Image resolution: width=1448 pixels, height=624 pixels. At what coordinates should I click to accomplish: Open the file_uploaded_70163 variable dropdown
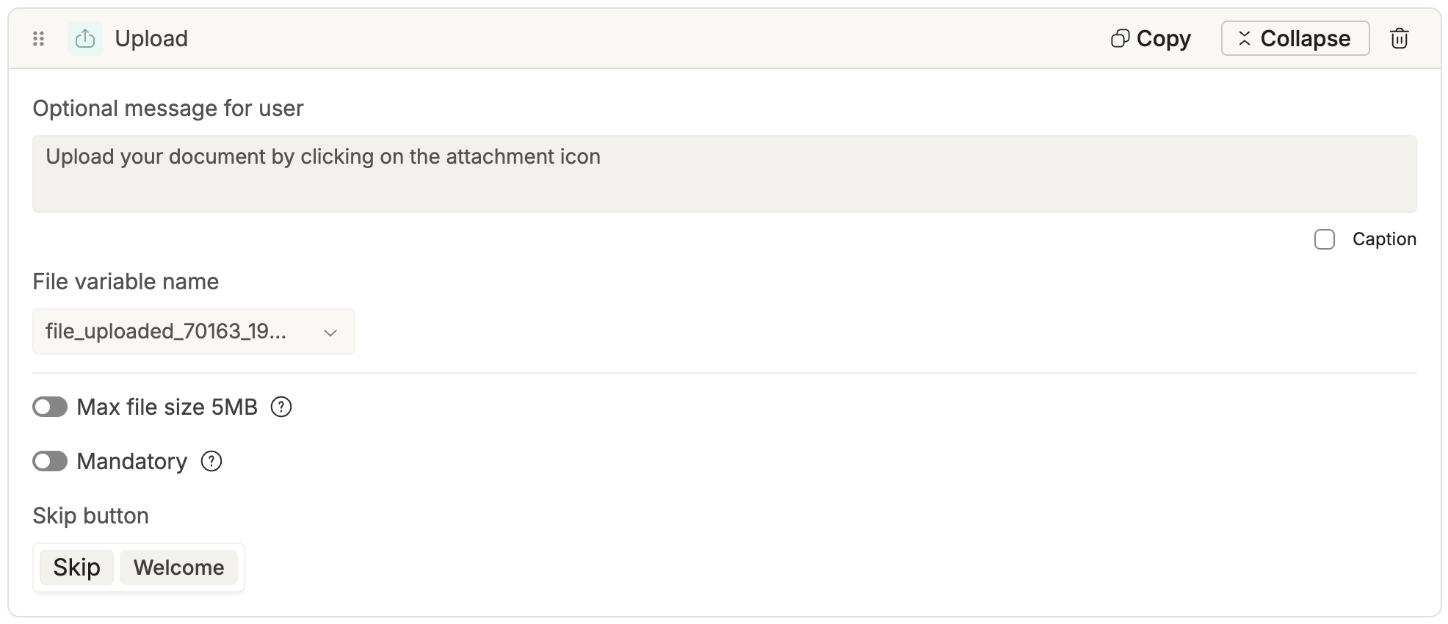(x=176, y=332)
